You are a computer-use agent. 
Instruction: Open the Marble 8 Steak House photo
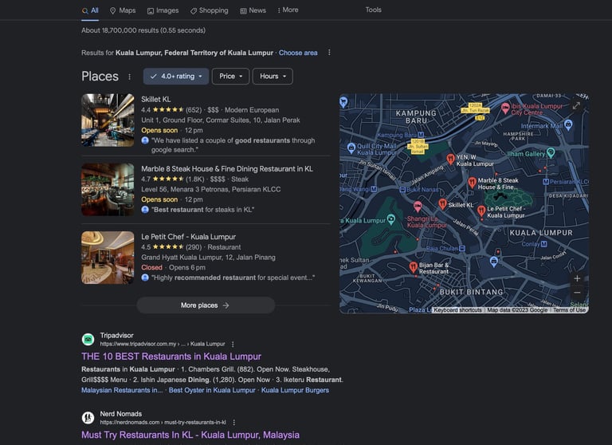(108, 190)
